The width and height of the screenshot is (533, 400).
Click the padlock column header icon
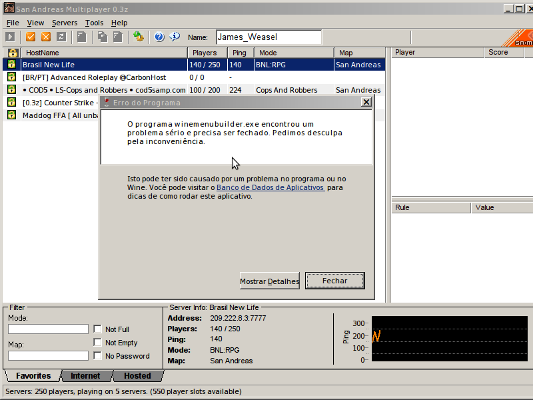pyautogui.click(x=13, y=53)
